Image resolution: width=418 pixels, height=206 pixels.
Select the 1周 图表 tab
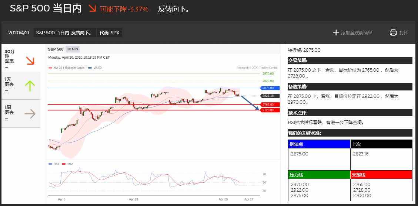coord(21,113)
